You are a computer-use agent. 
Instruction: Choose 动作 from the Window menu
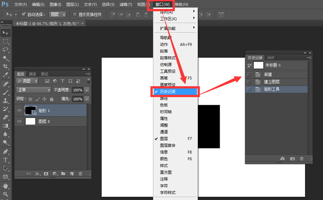click(x=175, y=45)
